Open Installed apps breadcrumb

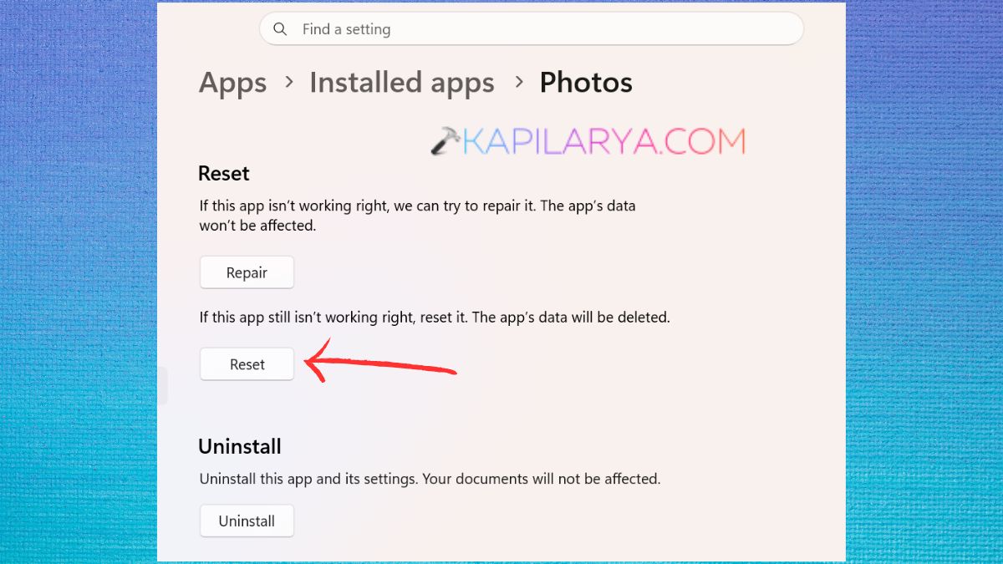coord(402,83)
